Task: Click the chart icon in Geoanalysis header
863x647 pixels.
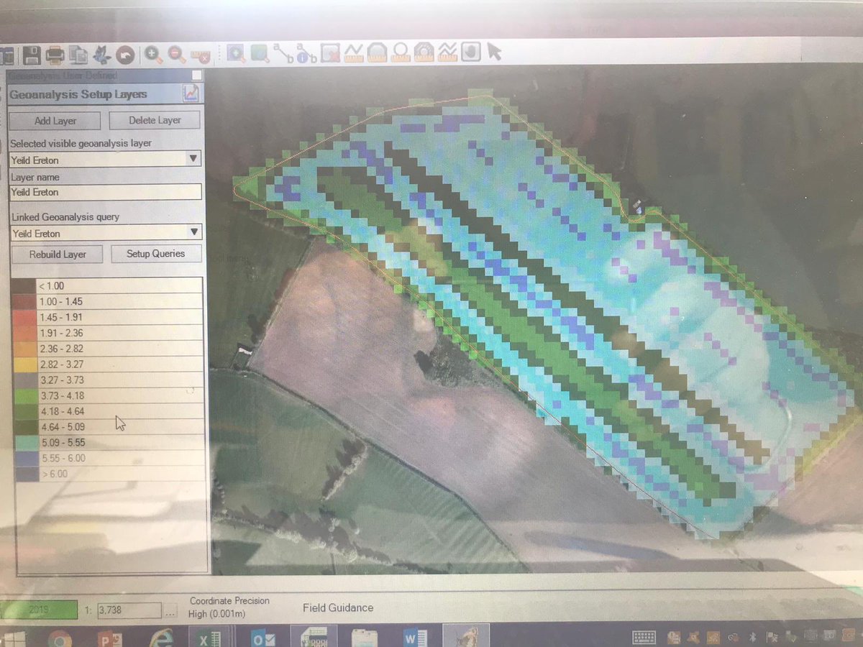Action: point(191,93)
